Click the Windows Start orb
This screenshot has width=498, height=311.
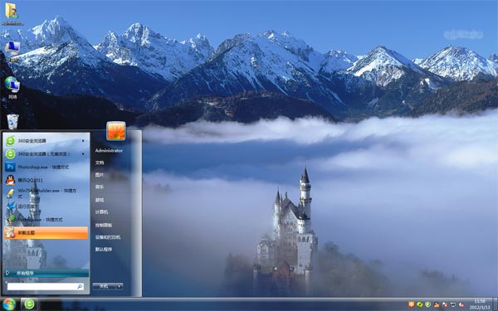(x=9, y=304)
